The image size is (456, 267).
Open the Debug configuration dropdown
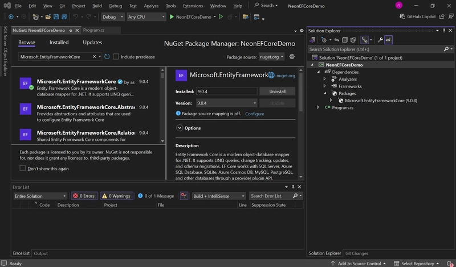pyautogui.click(x=113, y=17)
